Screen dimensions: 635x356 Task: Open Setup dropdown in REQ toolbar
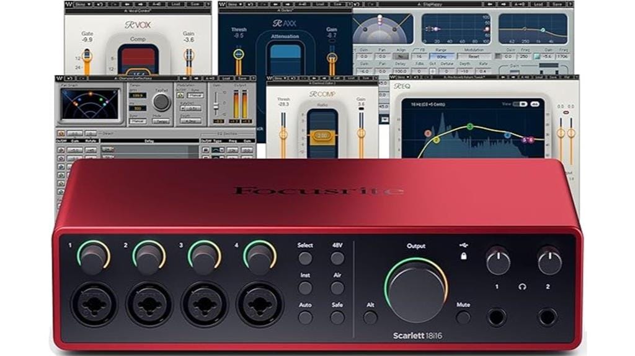tap(404, 77)
